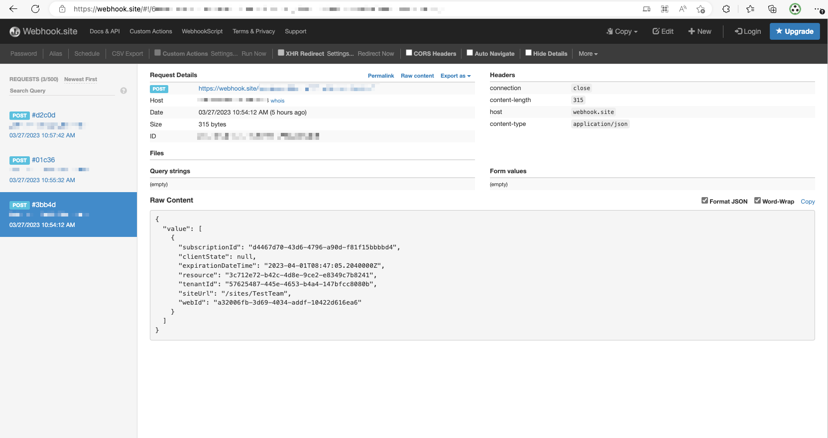Image resolution: width=828 pixels, height=438 pixels.
Task: Click the browser profile avatar
Action: tap(795, 9)
